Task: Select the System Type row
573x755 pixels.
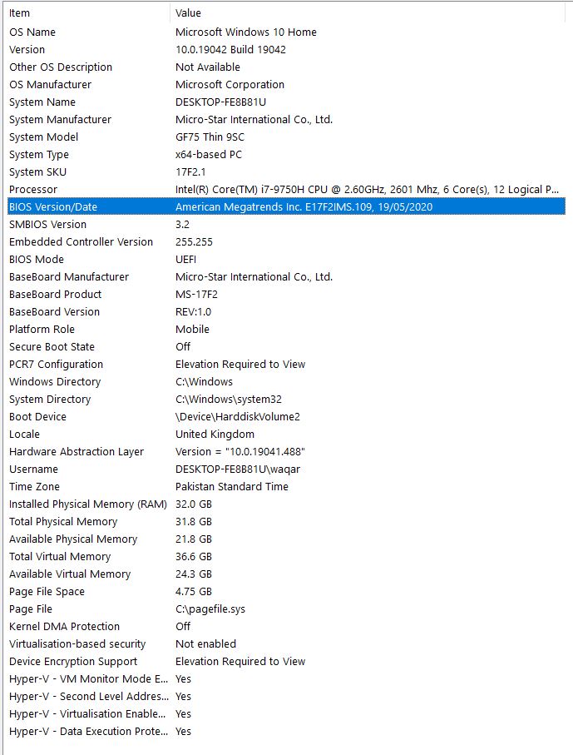Action: click(286, 155)
